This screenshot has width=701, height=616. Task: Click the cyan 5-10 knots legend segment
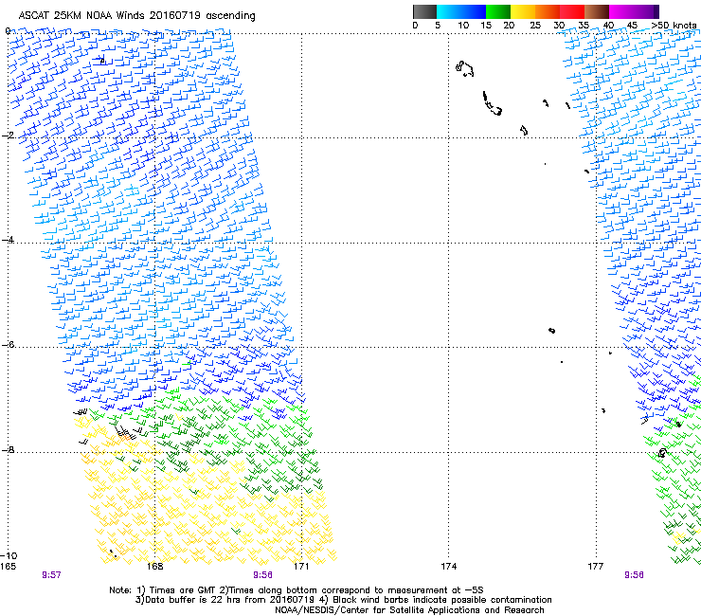click(449, 11)
